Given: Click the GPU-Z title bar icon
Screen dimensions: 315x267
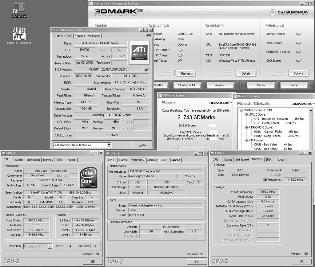Looking at the screenshot, I should [53, 30].
